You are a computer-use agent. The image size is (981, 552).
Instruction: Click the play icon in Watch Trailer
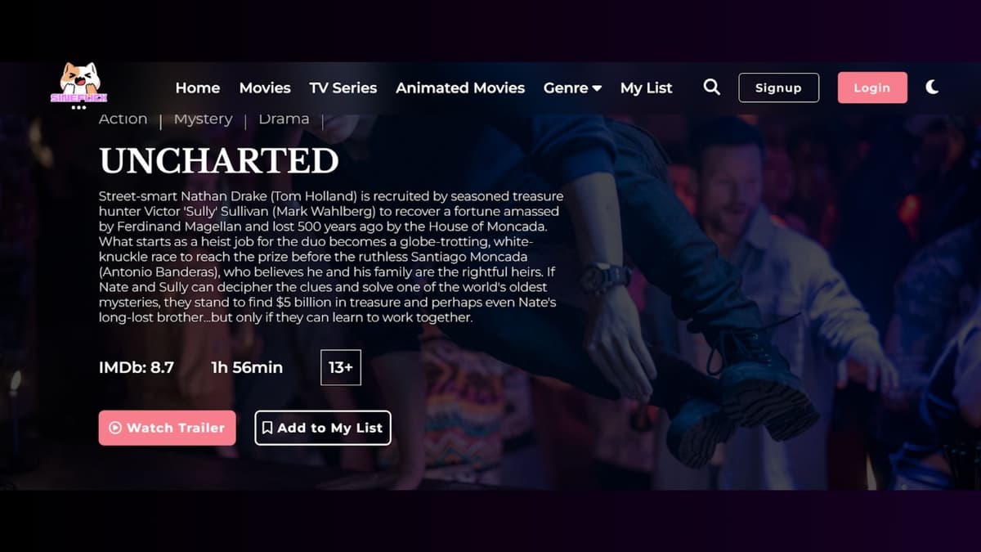tap(115, 428)
